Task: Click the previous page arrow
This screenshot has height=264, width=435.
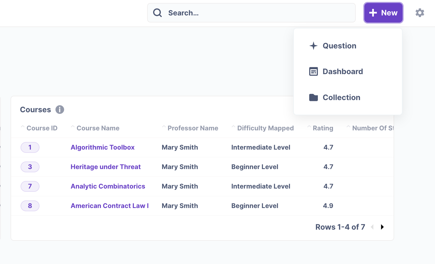Action: (373, 227)
